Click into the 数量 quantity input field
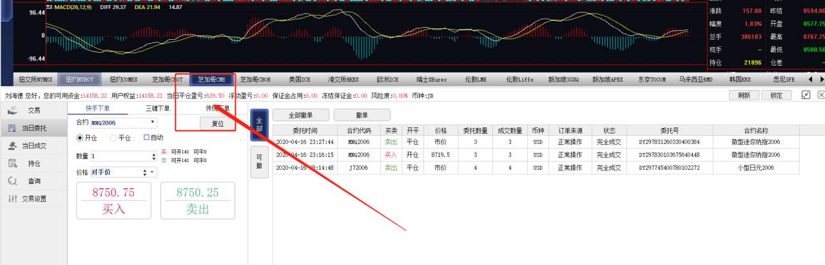This screenshot has width=825, height=265. click(x=119, y=156)
